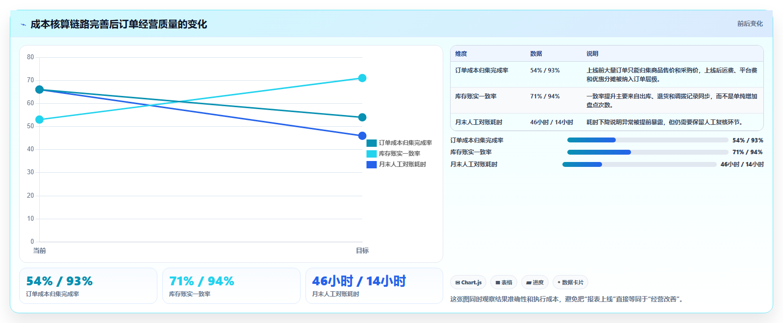Select the 54% / 93% summary card
The height and width of the screenshot is (323, 783).
tap(88, 286)
